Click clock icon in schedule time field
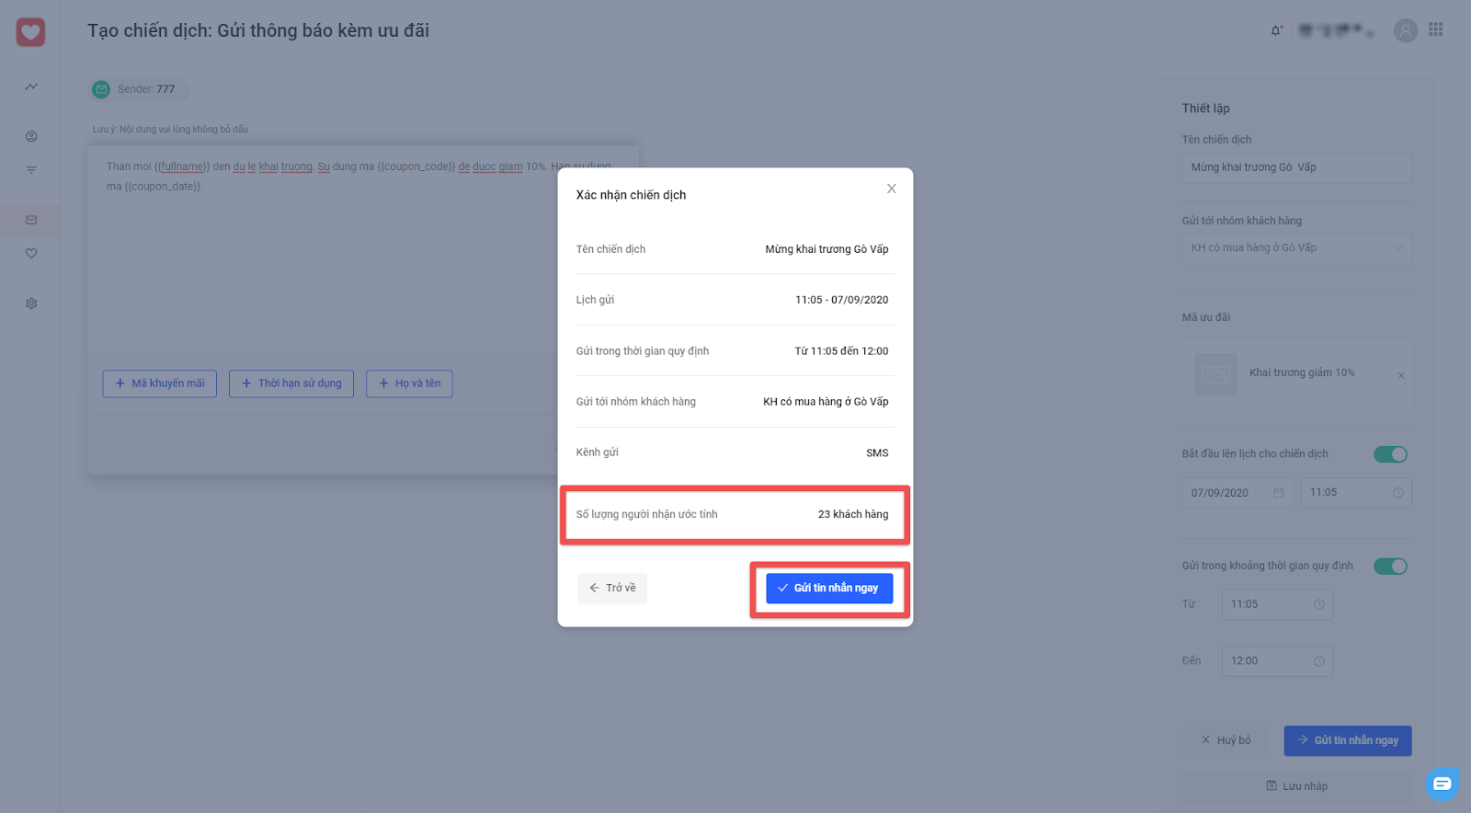 (x=1397, y=493)
